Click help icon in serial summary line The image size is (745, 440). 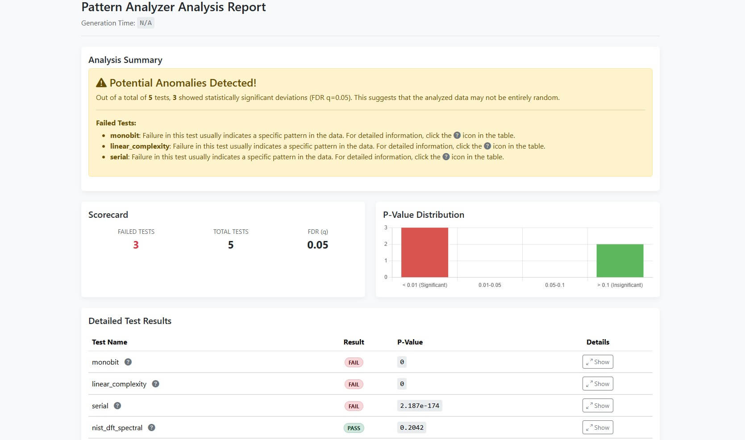[x=446, y=157]
